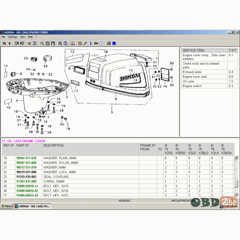Click the 'M' model search icon

(80, 43)
